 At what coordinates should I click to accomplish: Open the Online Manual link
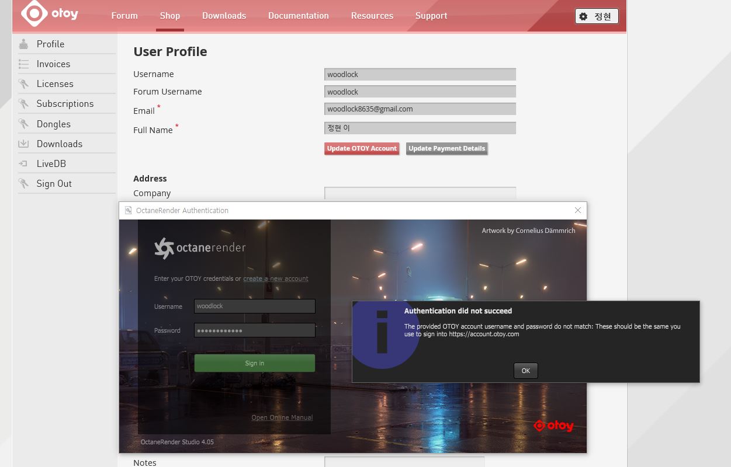click(x=282, y=417)
